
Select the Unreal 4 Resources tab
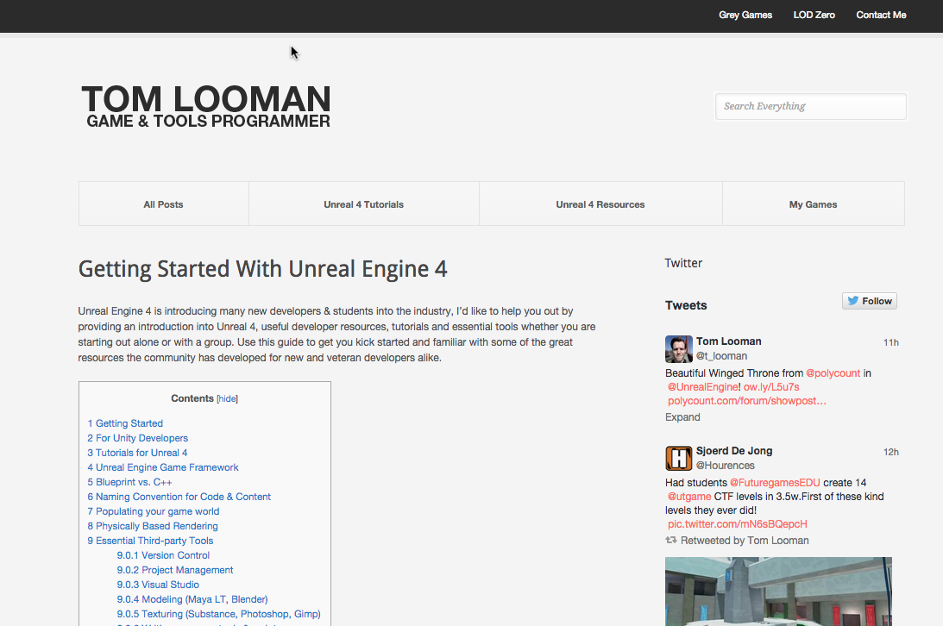click(600, 204)
